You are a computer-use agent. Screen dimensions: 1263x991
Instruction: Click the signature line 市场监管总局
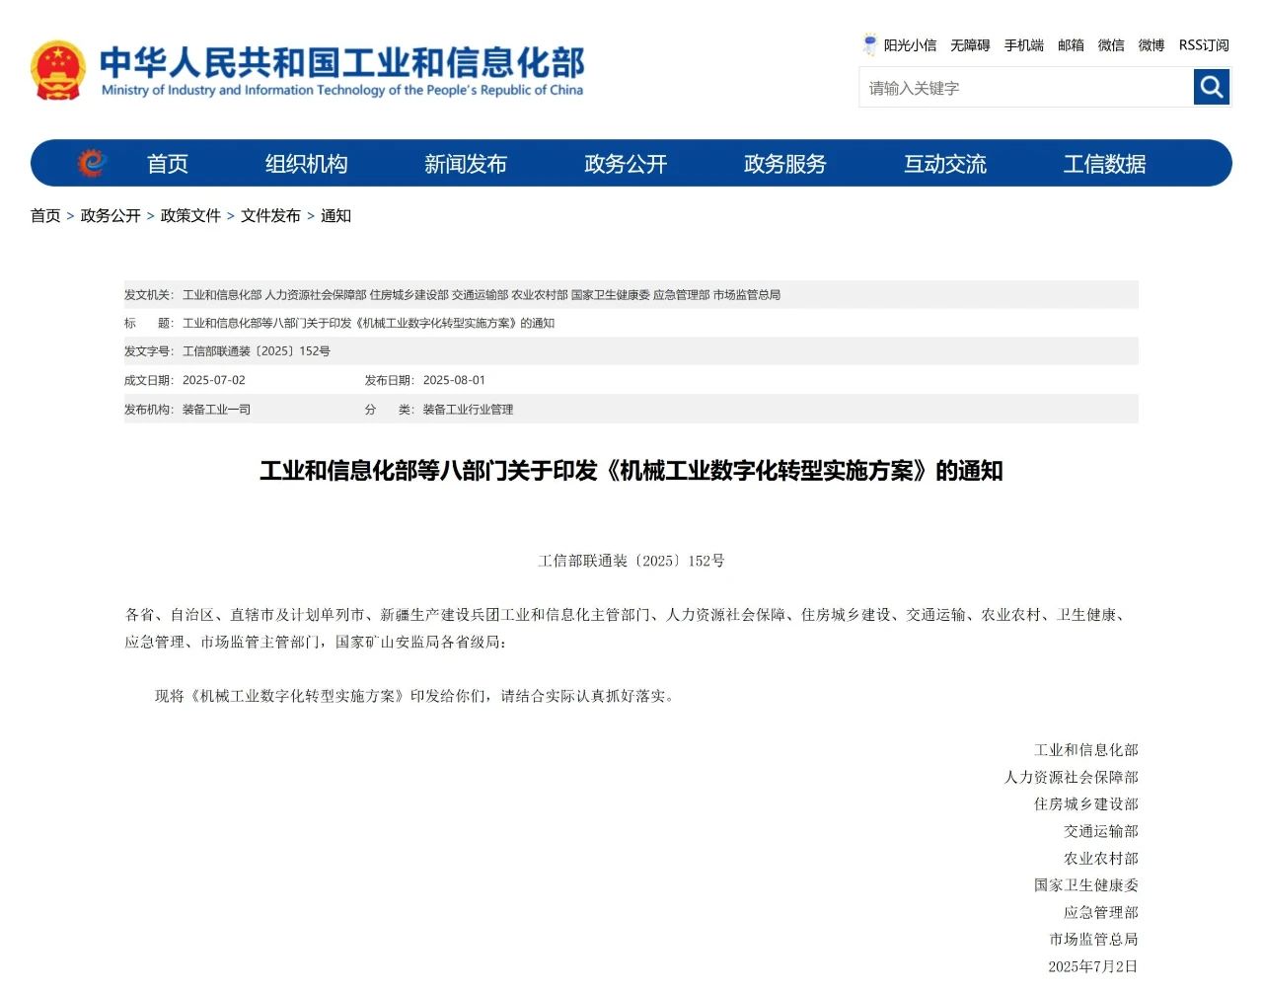pos(1094,940)
